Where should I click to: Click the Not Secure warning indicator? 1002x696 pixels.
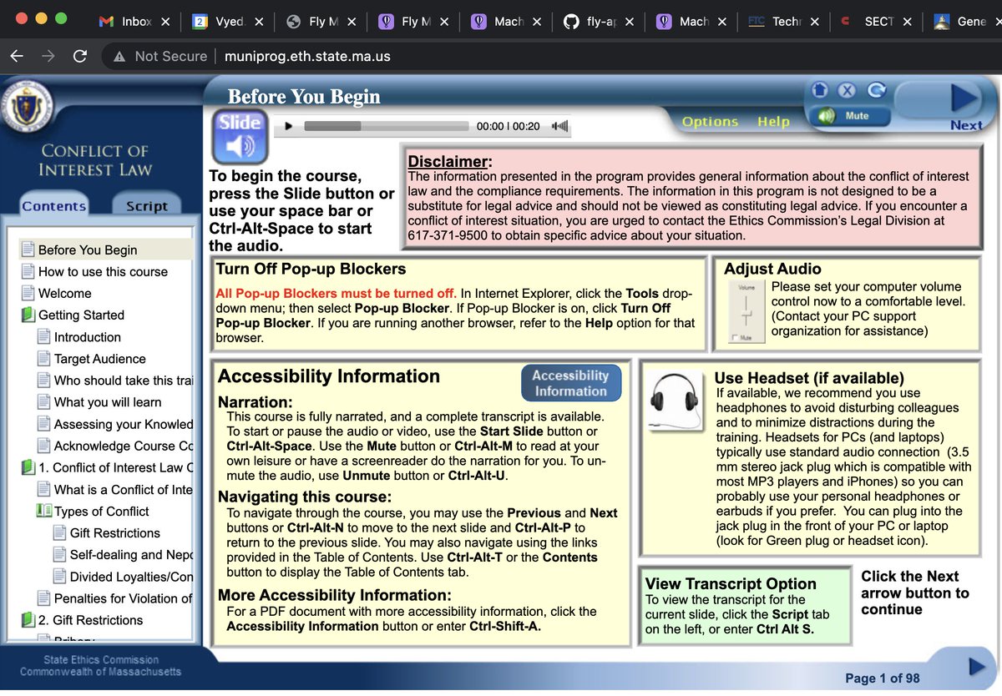159,56
